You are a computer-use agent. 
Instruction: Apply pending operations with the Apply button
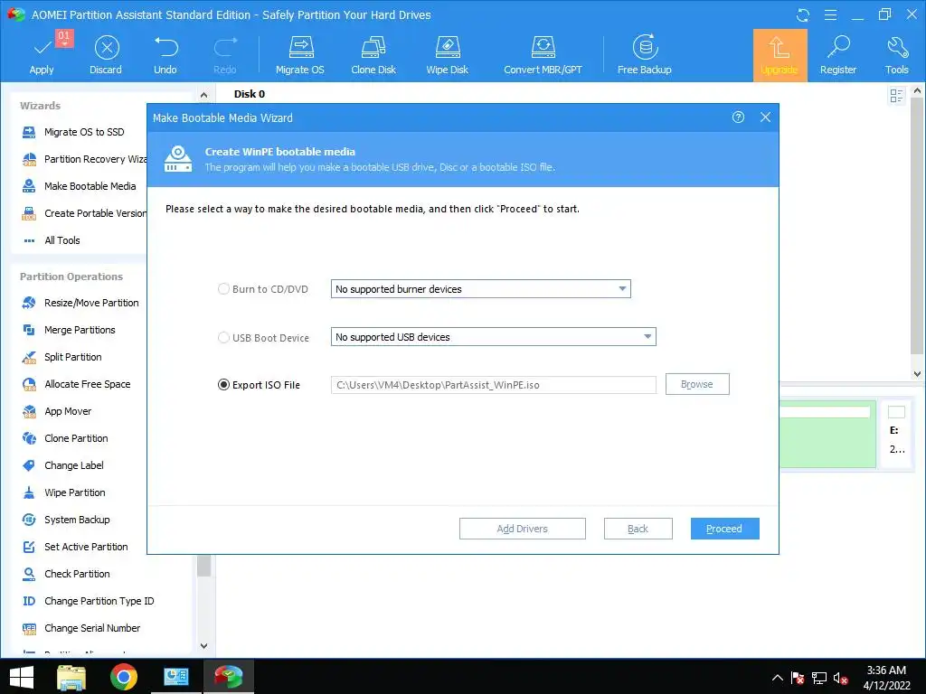pos(42,55)
